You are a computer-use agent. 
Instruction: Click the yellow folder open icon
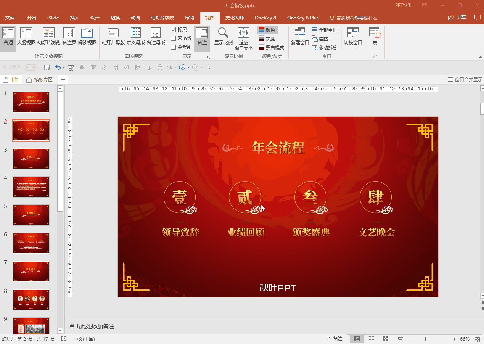tap(15, 80)
